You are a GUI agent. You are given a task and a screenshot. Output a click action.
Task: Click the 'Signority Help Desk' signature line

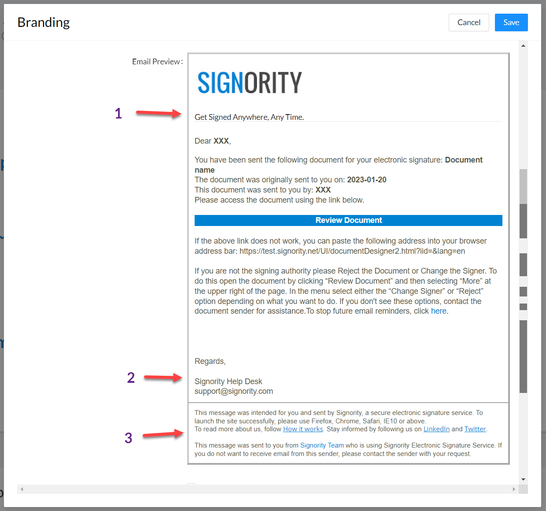point(228,381)
